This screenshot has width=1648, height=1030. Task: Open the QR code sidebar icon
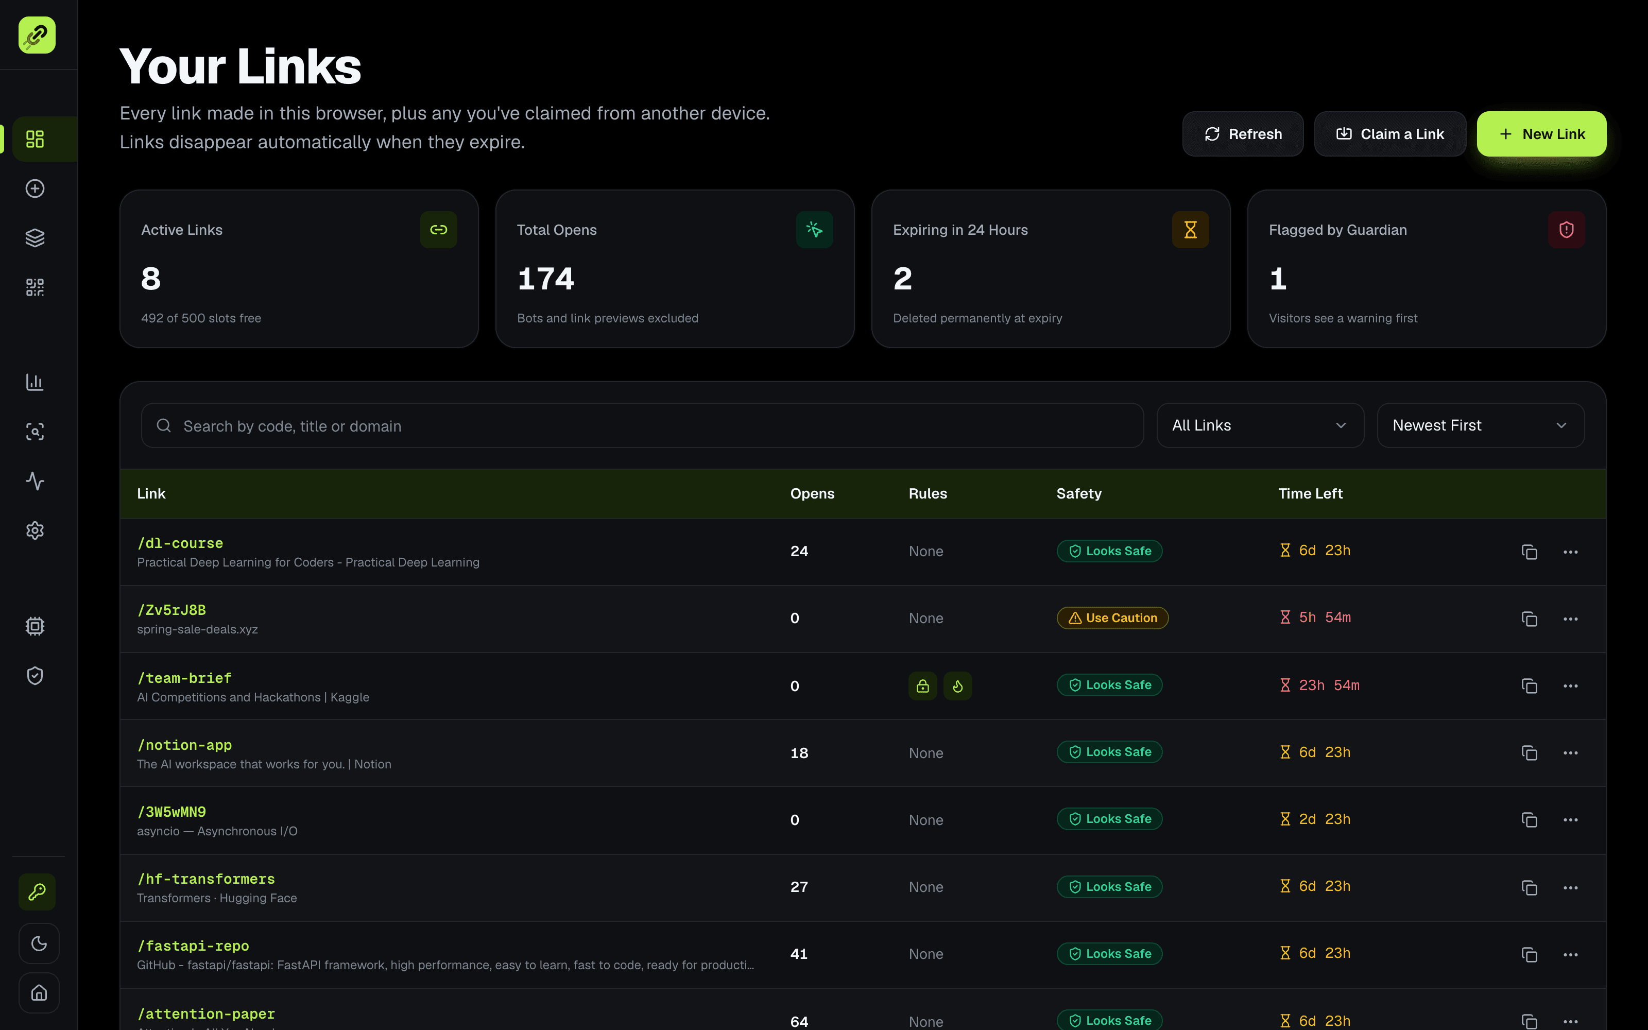click(35, 287)
